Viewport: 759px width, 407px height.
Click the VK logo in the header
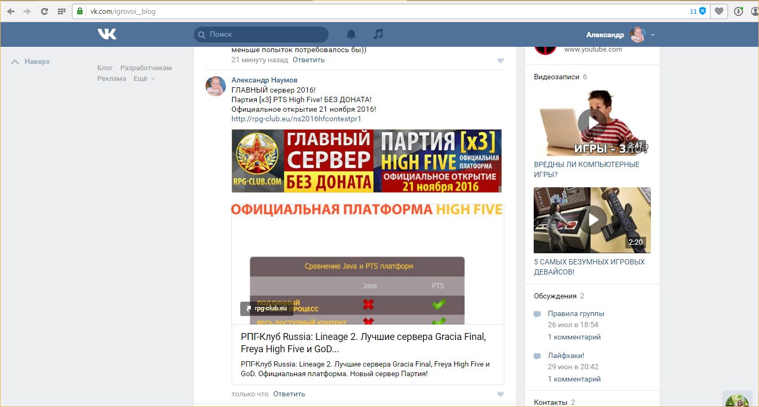tap(107, 35)
